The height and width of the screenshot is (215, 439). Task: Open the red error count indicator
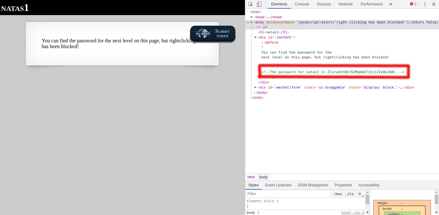click(x=413, y=4)
